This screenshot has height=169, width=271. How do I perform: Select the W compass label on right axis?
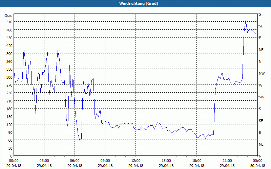(260, 85)
